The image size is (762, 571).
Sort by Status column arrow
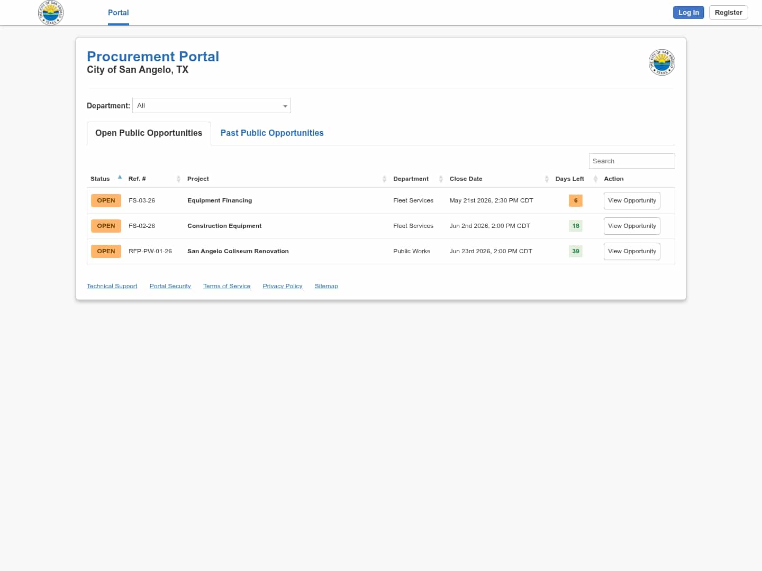pyautogui.click(x=120, y=178)
